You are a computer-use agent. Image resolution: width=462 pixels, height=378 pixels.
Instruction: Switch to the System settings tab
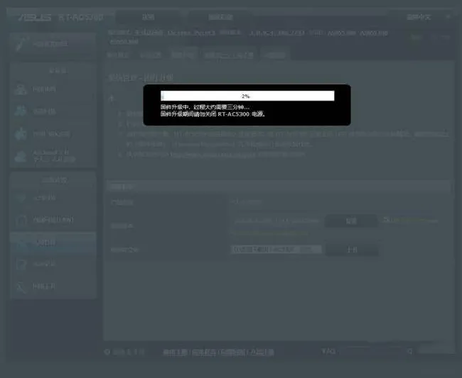(150, 55)
